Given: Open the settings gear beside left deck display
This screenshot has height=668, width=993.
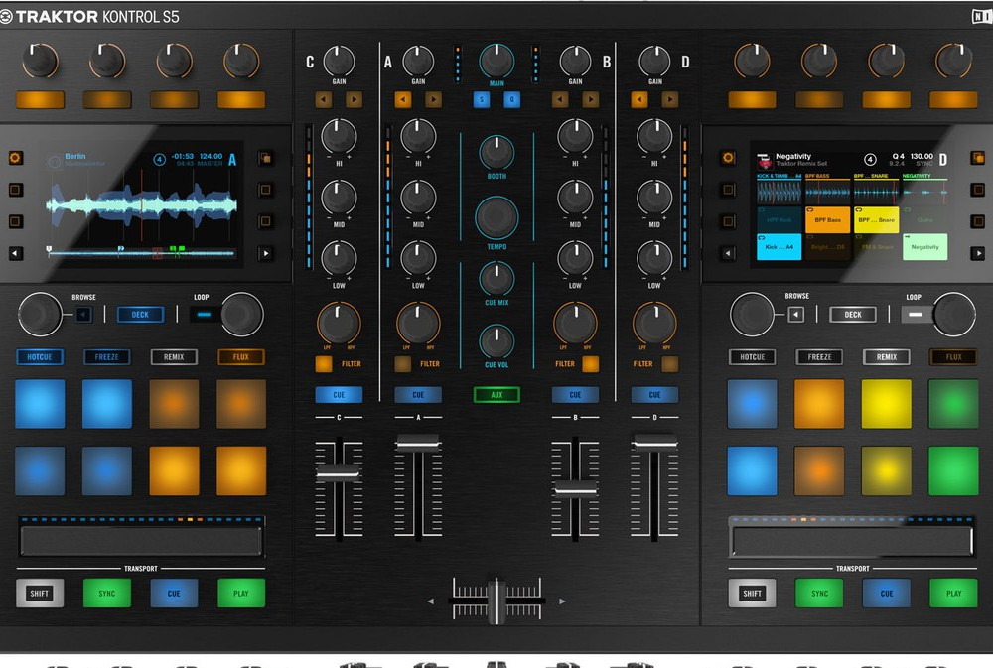Looking at the screenshot, I should pos(16,158).
